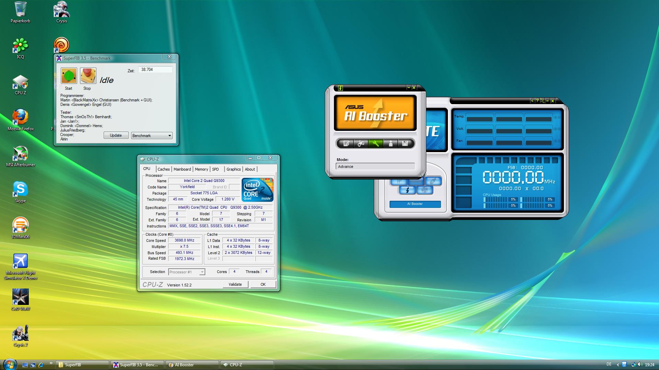Click the Validate button in CPU-Z
Screen dimensions: 659x370
[x=235, y=284]
